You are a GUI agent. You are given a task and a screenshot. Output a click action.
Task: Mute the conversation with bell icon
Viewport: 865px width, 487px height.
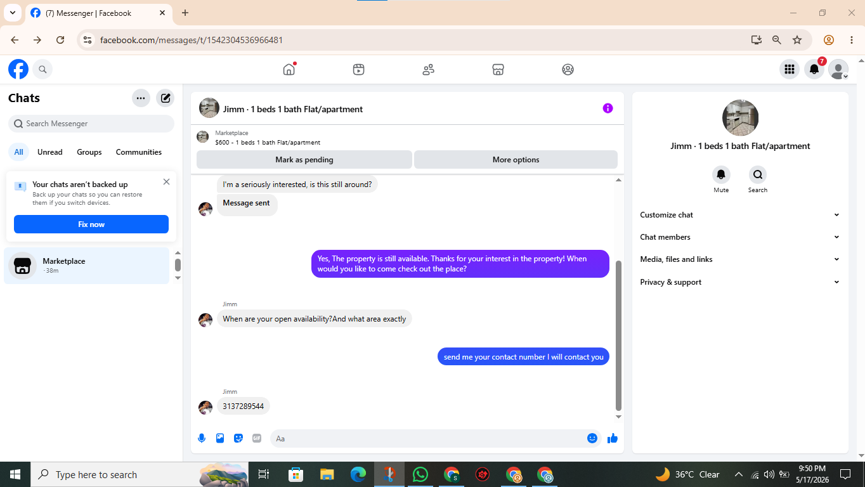point(721,174)
